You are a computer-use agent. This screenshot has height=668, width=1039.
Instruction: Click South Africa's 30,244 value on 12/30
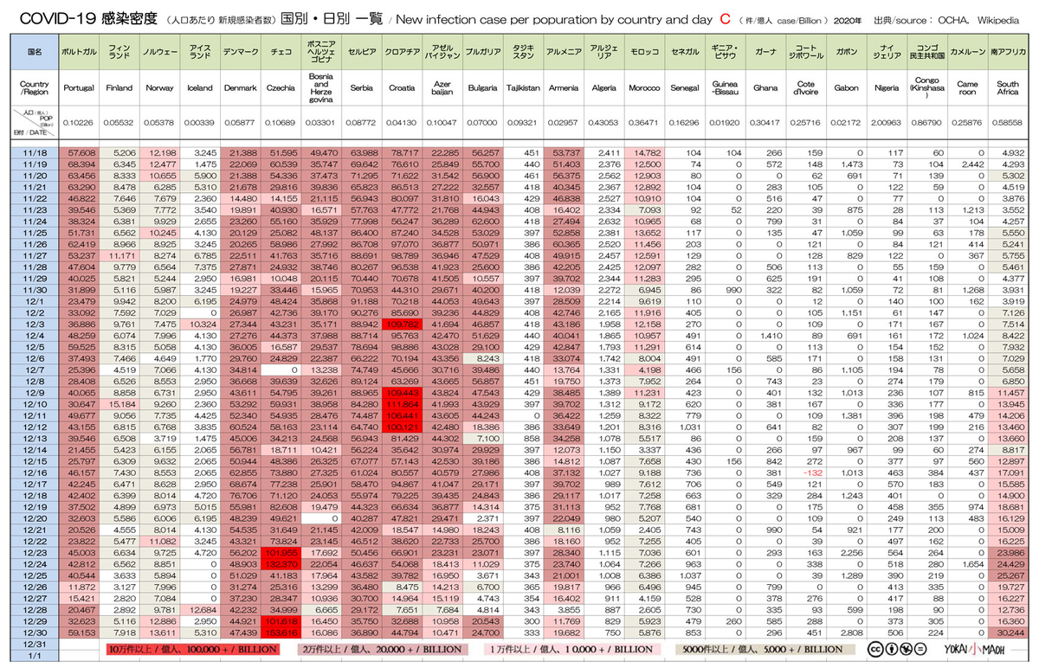pos(1008,631)
